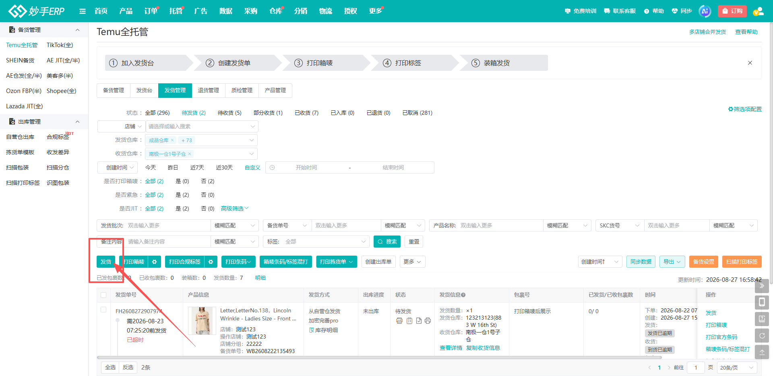Expand the 高级筛选 advanced filter
The image size is (773, 376).
[x=235, y=209]
